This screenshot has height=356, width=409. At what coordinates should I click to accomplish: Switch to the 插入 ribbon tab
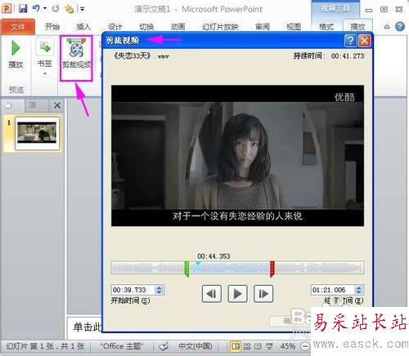point(83,27)
